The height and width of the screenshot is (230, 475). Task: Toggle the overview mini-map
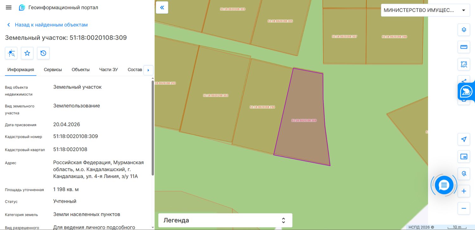464,156
